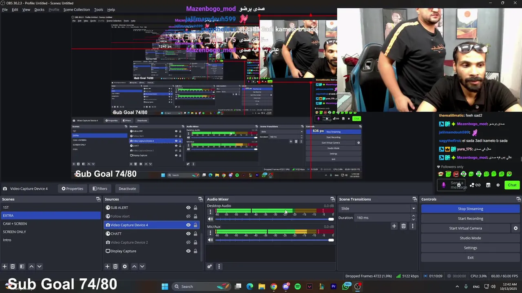Image resolution: width=522 pixels, height=293 pixels.
Task: Undock the Scene Transitions panel with float icon
Action: click(x=415, y=199)
